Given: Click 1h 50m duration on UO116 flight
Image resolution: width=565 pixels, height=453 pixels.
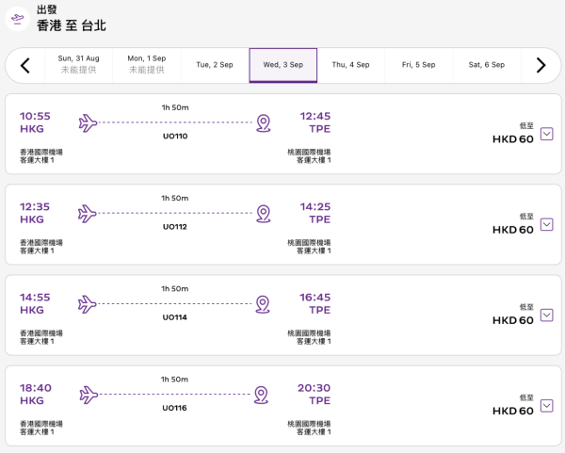Looking at the screenshot, I should click(x=174, y=380).
